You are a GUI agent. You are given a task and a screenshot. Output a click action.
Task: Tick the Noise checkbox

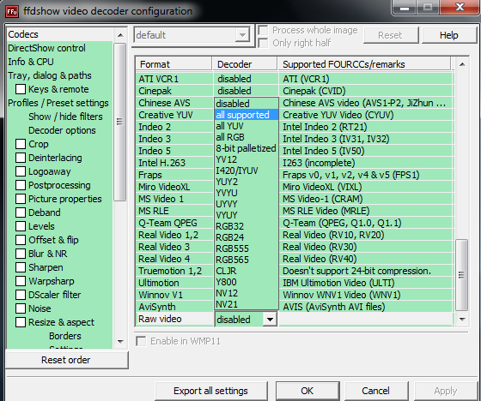click(x=21, y=308)
